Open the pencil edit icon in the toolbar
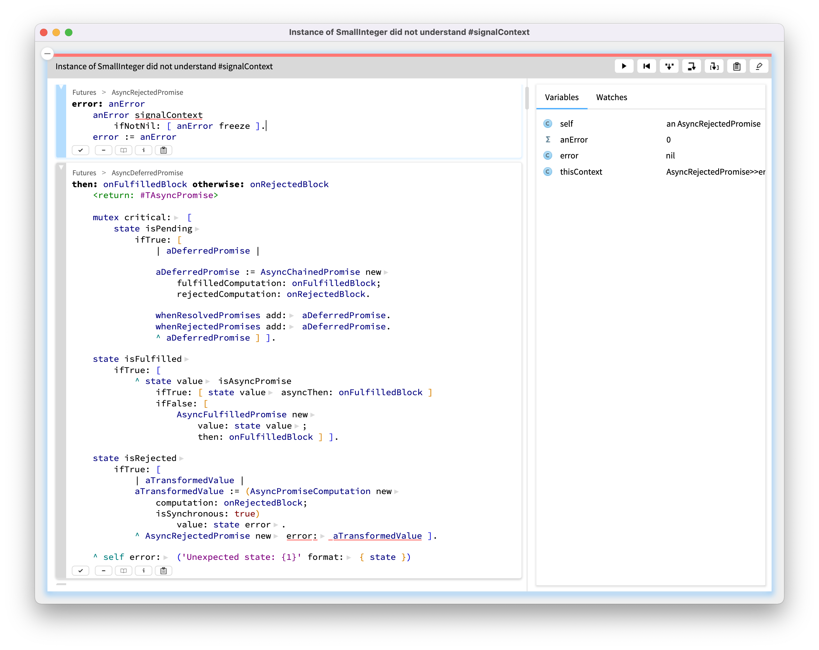This screenshot has height=650, width=819. (x=758, y=66)
